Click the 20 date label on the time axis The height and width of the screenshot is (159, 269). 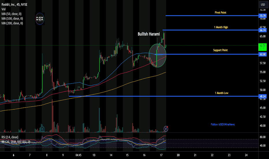pyautogui.click(x=178, y=155)
